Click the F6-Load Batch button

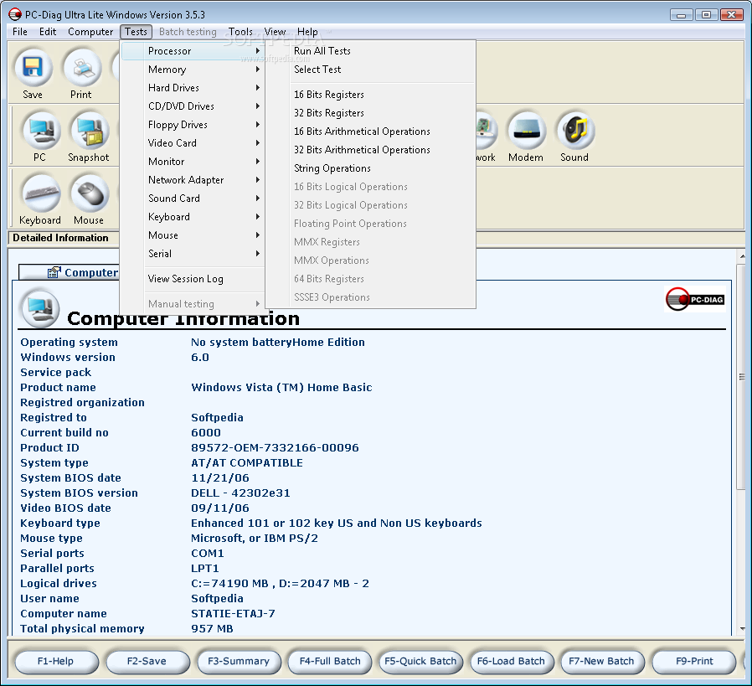click(x=512, y=662)
